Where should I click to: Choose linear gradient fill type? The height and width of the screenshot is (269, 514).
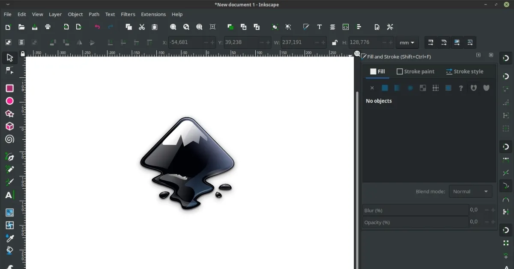coord(397,88)
